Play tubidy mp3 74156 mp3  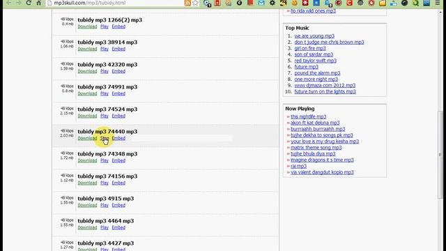coord(105,183)
